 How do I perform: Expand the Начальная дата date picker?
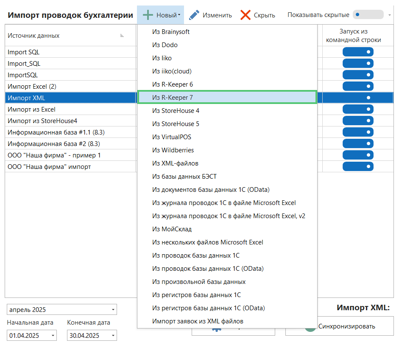click(53, 336)
